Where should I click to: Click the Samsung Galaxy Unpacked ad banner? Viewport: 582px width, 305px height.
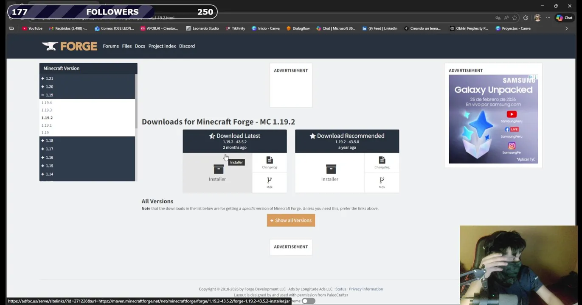[493, 119]
